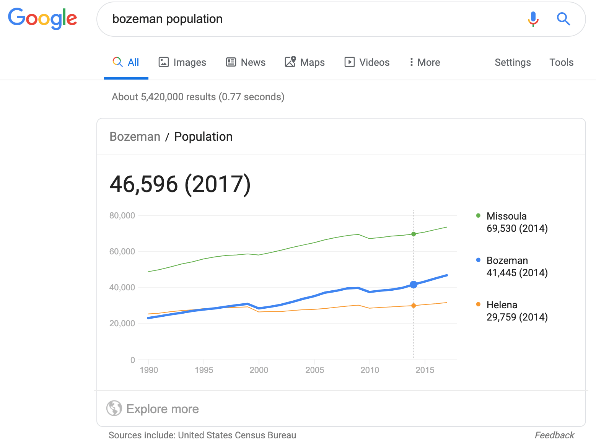Select the Missoula legend entry
Image resolution: width=596 pixels, height=446 pixels.
506,216
